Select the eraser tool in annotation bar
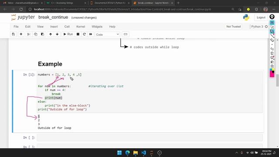Image resolution: width=279 pixels, height=157 pixels. click(x=272, y=40)
